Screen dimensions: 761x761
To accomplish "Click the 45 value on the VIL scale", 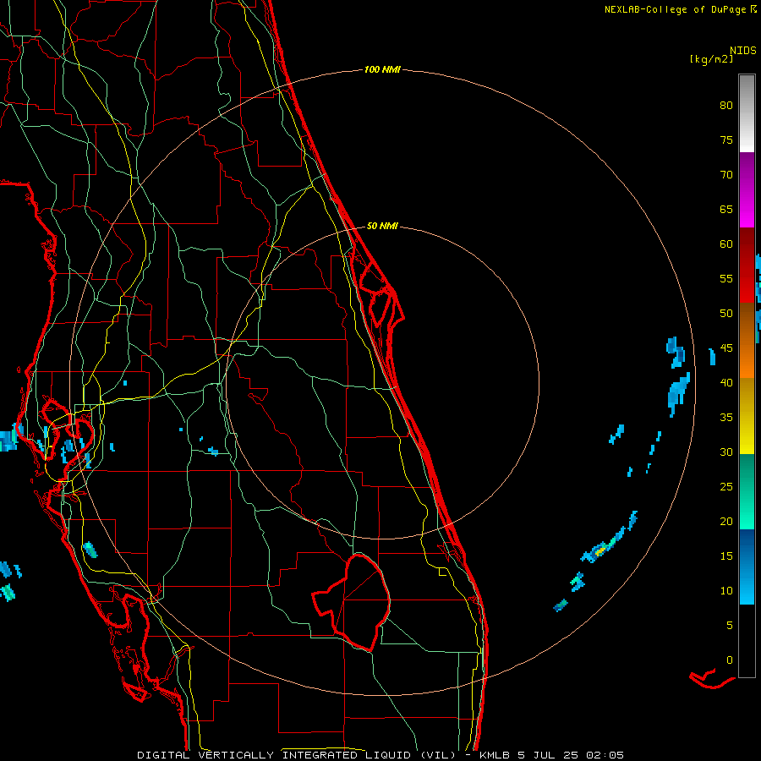I will [x=726, y=348].
